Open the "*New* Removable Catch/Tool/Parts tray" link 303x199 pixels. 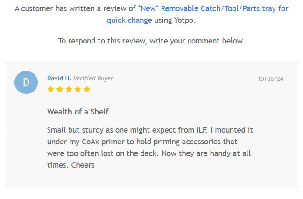coord(213,9)
